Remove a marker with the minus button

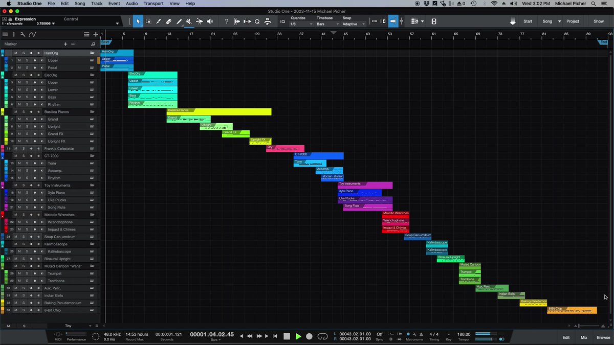[73, 44]
